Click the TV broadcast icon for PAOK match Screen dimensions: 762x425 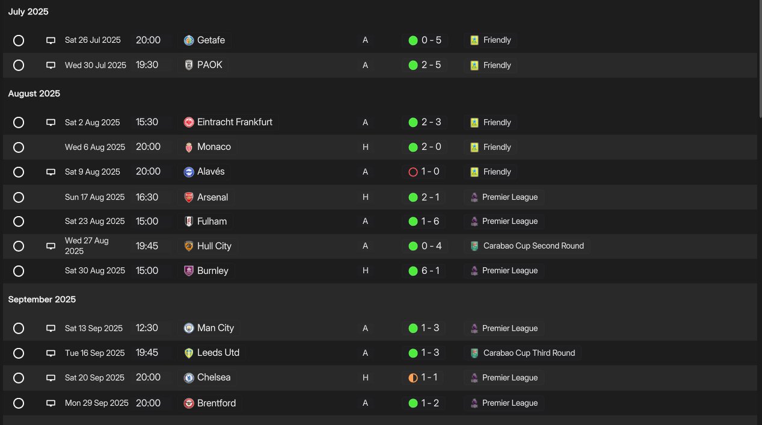[51, 65]
